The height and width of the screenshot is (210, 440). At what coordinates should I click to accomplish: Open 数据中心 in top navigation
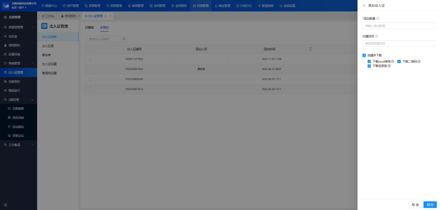pos(49,6)
